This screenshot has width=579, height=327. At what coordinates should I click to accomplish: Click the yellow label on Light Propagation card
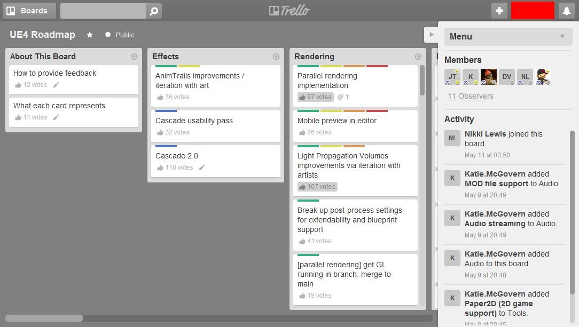pyautogui.click(x=331, y=146)
